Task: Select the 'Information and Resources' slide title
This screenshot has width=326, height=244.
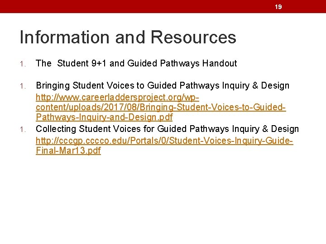Action: coord(128,37)
